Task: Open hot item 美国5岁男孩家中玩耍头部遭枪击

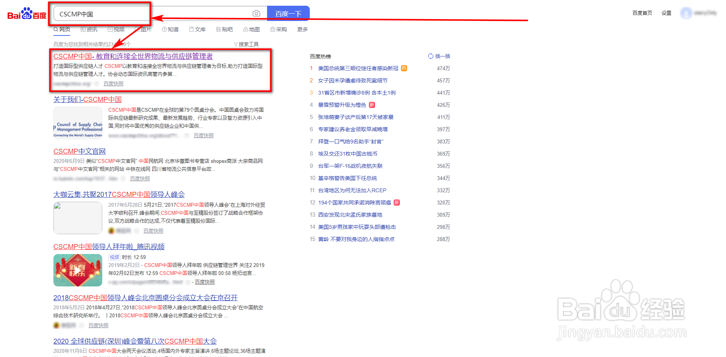Action: pos(357,227)
